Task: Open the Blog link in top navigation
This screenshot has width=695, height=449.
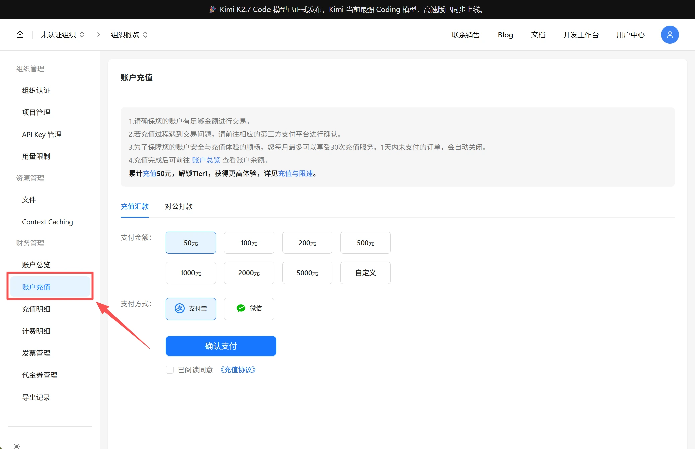Action: point(505,35)
